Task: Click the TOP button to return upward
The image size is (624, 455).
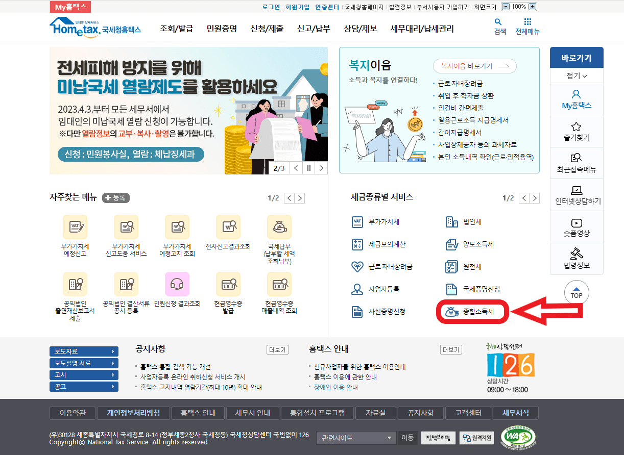Action: (x=576, y=292)
